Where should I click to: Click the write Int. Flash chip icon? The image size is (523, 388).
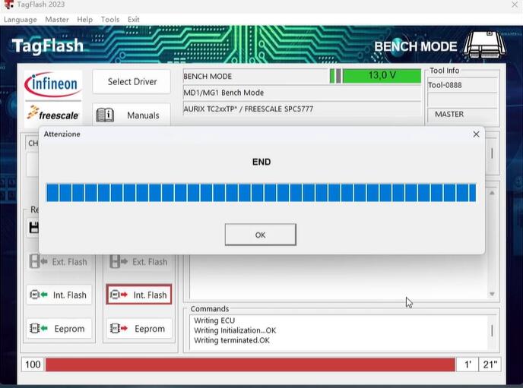(119, 295)
